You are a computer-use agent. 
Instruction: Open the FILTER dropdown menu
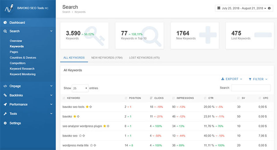258,79
